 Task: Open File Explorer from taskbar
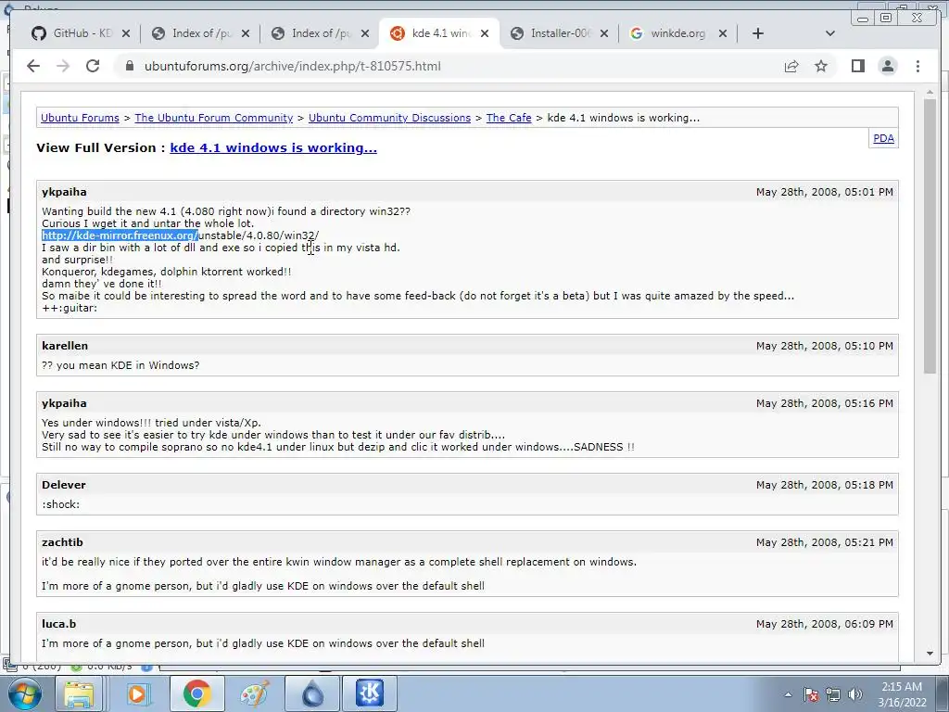pyautogui.click(x=80, y=693)
